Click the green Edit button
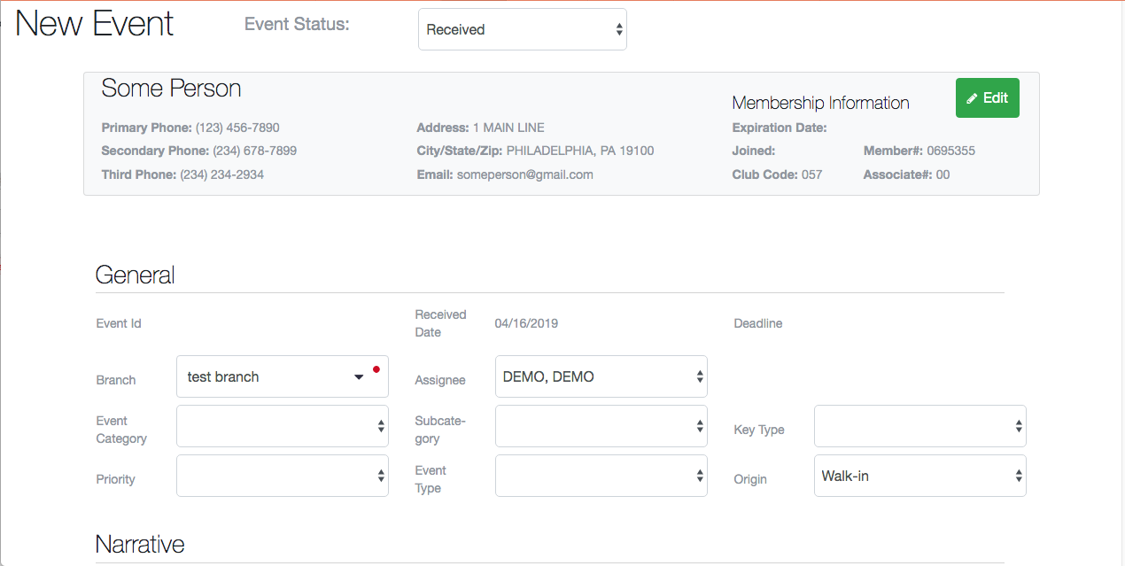Screen dimensions: 1125x566 click(x=987, y=98)
